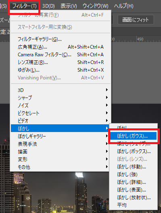Viewport: 161px width, 213px height.
Task: Select ぼかし (放射状)... filter
Action: [x=133, y=198]
